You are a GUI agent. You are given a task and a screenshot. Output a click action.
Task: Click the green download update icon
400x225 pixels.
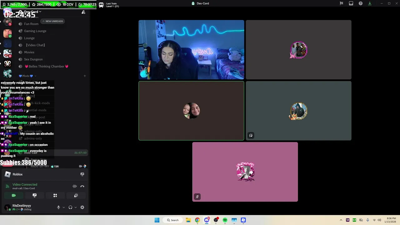(370, 3)
